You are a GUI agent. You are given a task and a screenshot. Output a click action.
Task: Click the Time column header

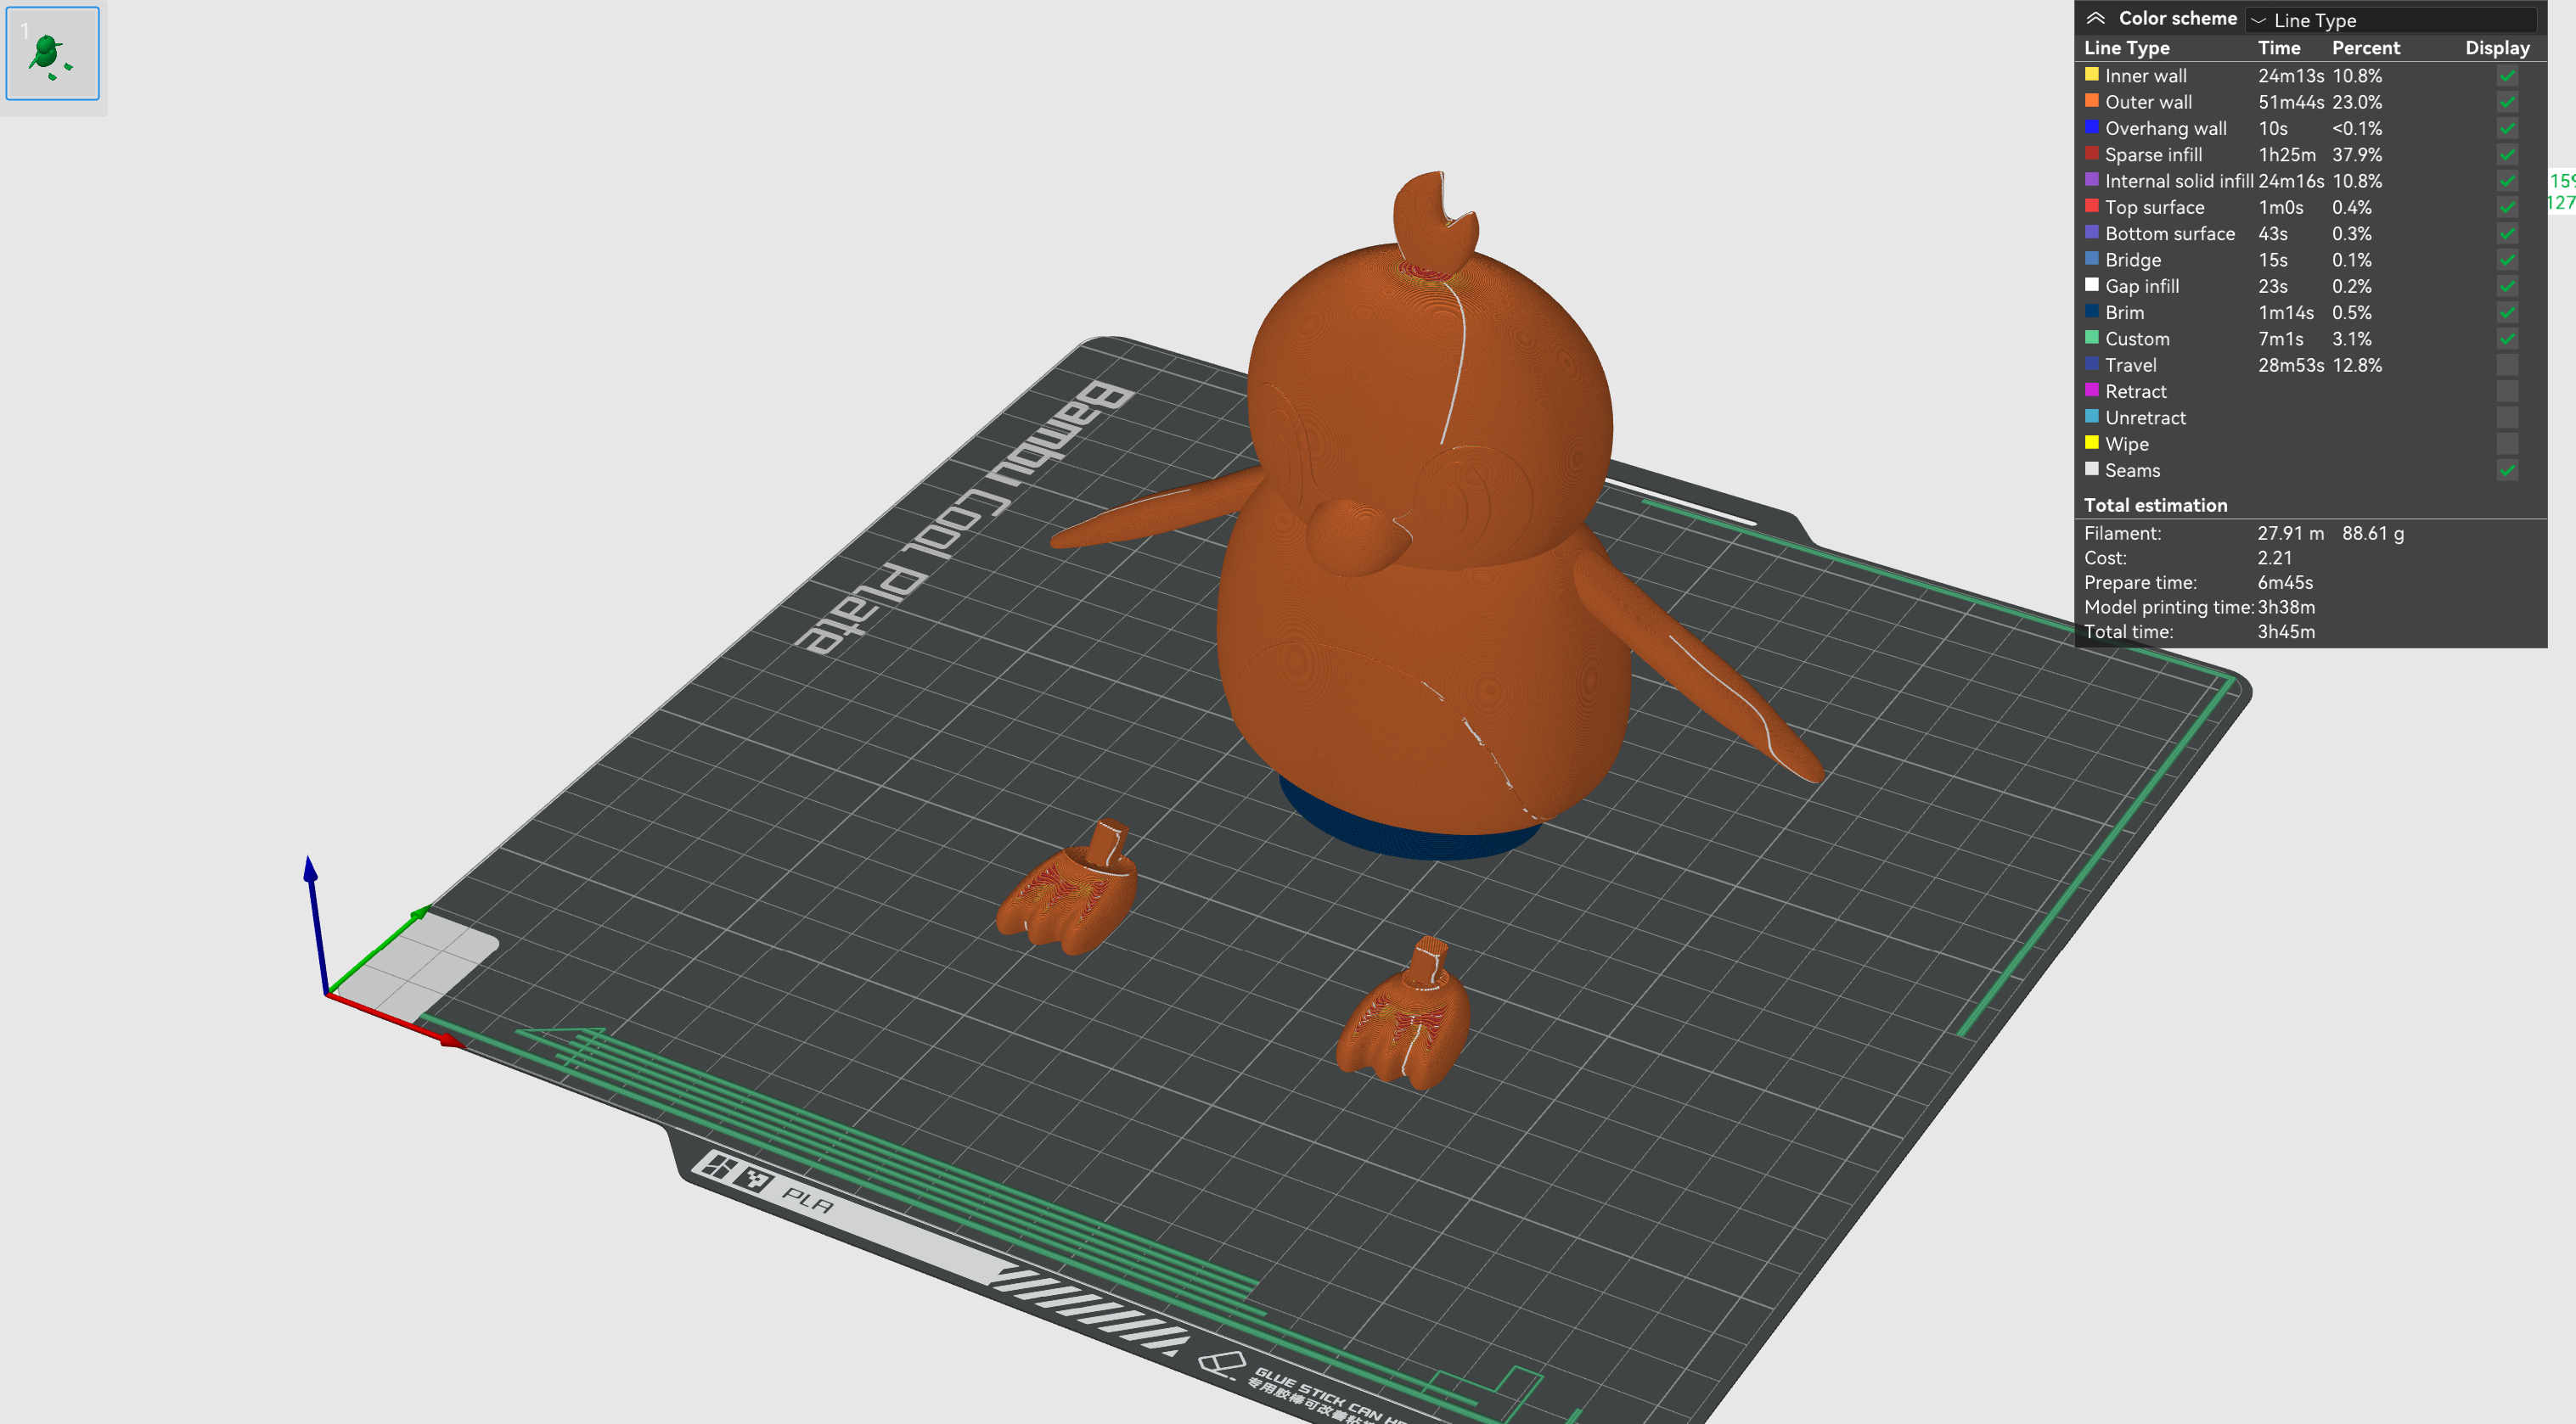click(2278, 48)
